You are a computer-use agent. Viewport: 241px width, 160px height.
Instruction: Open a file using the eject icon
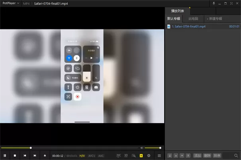pos(45,156)
